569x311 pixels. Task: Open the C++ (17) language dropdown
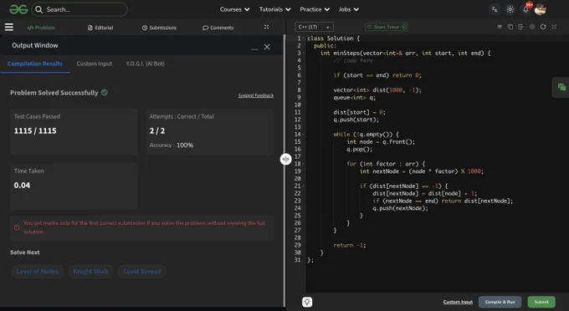click(315, 27)
